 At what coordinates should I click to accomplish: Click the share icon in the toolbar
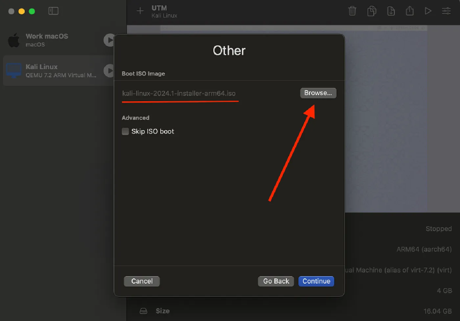409,11
